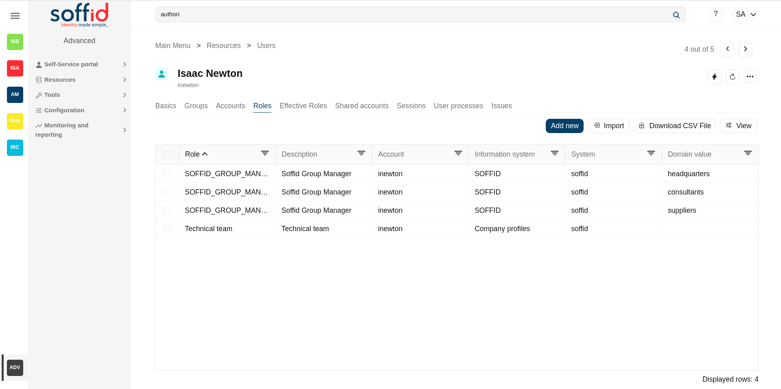Expand Configuration sidebar menu
The width and height of the screenshot is (781, 389).
[x=81, y=110]
